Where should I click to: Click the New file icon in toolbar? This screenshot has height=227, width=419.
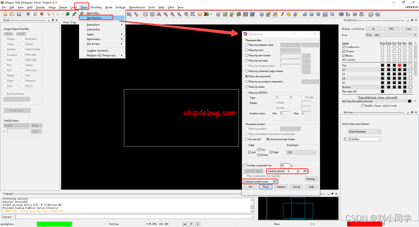tap(5, 14)
